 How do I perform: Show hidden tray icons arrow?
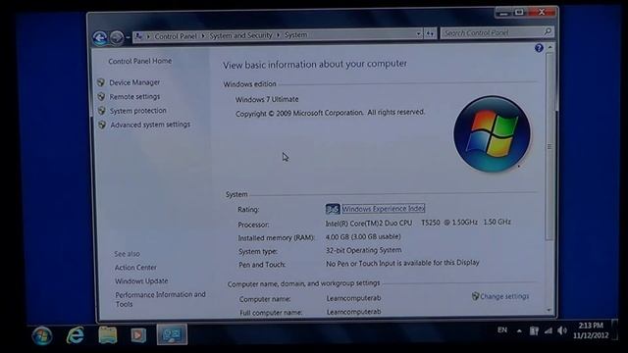[x=519, y=331]
